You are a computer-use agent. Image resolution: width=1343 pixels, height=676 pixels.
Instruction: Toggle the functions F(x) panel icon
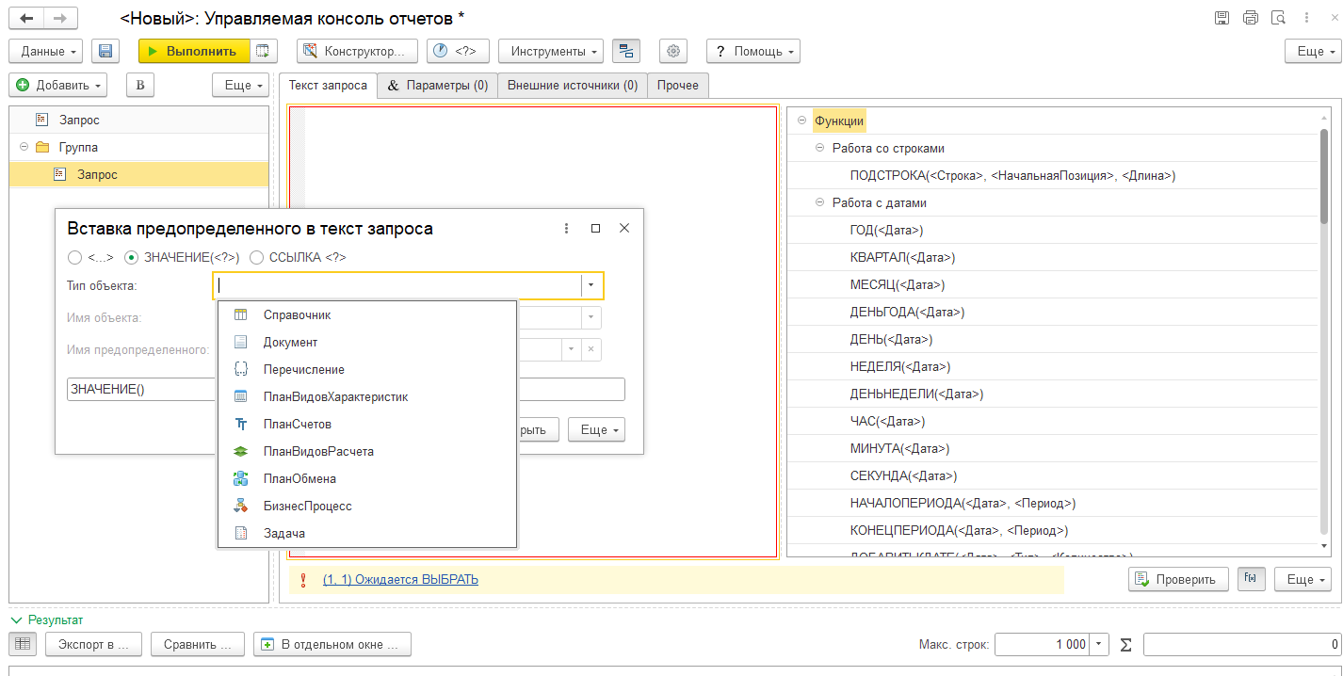(1251, 578)
